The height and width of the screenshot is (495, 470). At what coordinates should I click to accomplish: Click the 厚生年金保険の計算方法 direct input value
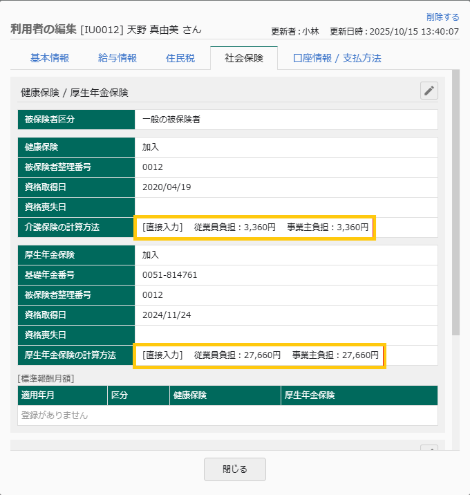tap(260, 355)
